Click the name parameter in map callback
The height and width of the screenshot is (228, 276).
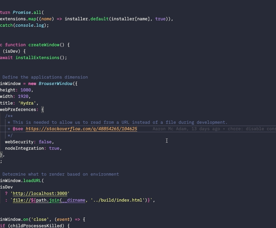pos(47,19)
